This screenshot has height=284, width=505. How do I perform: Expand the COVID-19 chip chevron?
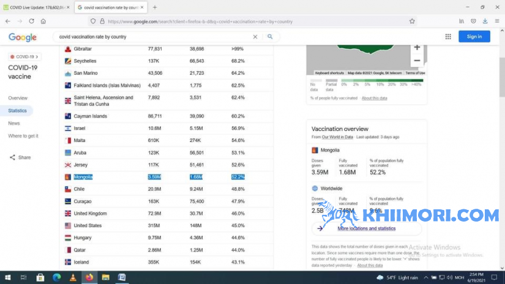click(37, 57)
